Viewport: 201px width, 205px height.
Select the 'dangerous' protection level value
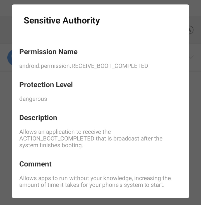click(x=33, y=99)
